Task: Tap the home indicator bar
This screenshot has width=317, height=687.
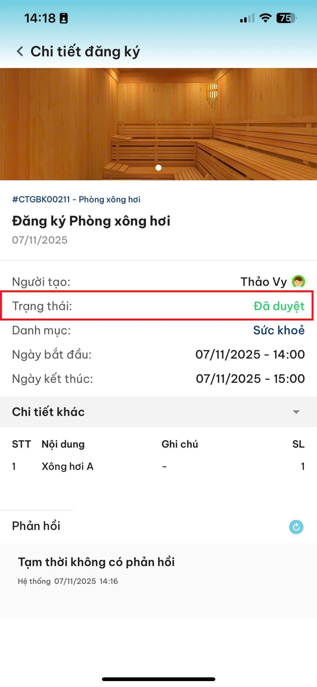Action: click(x=158, y=679)
